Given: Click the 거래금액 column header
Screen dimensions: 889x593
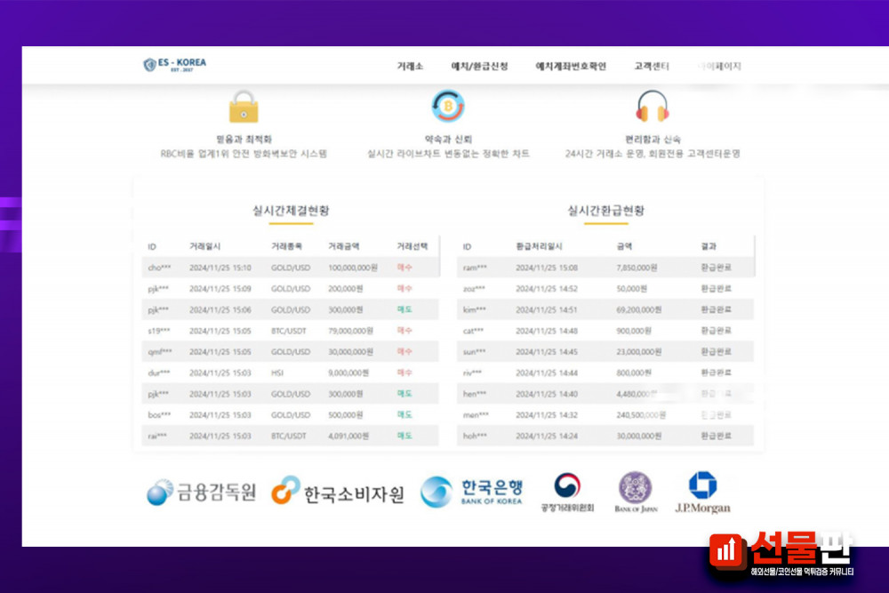Looking at the screenshot, I should point(346,246).
